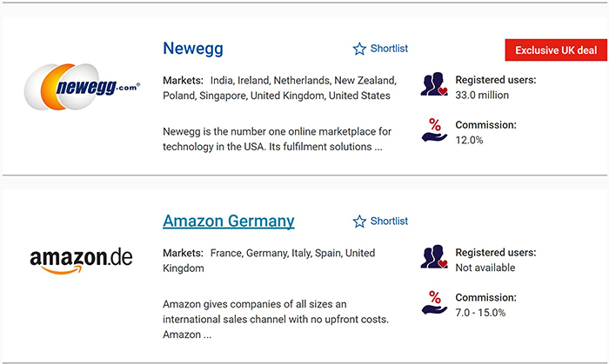Click Amazon Germany's 7.0 - 15.0% commission value
609x364 pixels.
tap(480, 313)
